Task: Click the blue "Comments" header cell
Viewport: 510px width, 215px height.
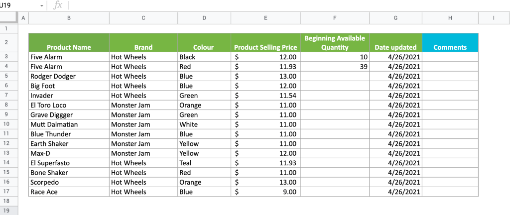Action: click(450, 43)
